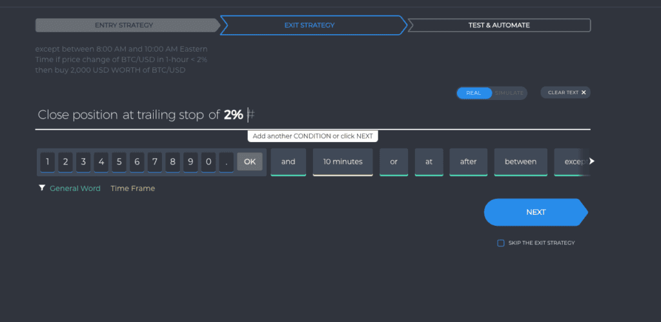Click digit key 4 on number pad
The image size is (661, 322).
pyautogui.click(x=101, y=162)
